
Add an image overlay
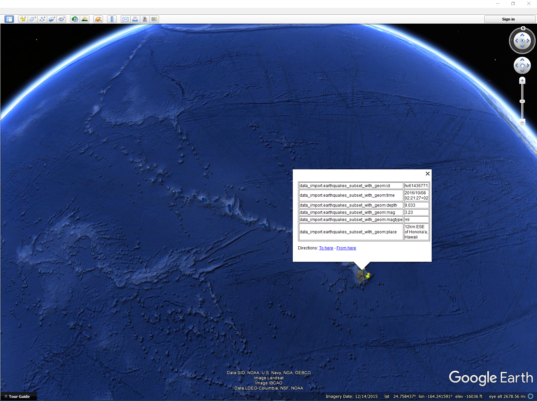click(x=52, y=19)
